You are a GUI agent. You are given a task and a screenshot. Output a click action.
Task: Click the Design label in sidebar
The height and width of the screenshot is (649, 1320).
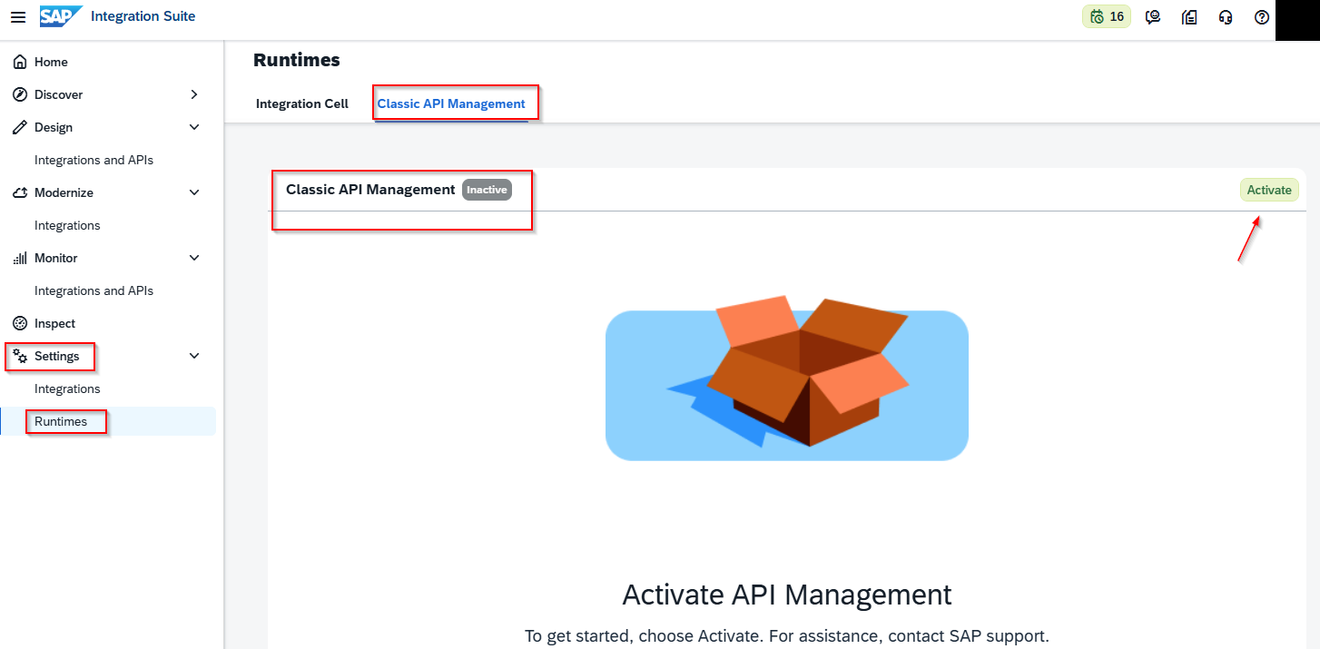pos(54,127)
